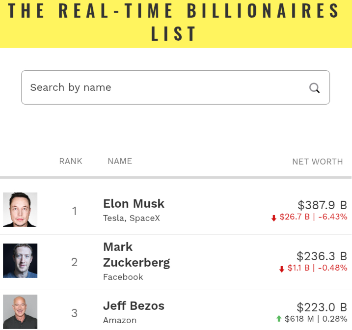Open the Jeff Bezos name link

(x=134, y=306)
